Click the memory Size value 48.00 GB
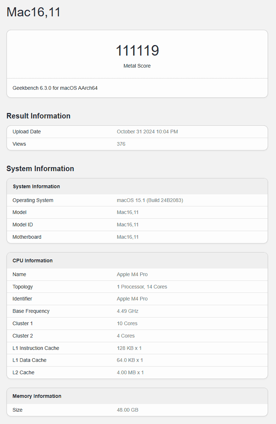The height and width of the screenshot is (424, 276). [x=127, y=410]
